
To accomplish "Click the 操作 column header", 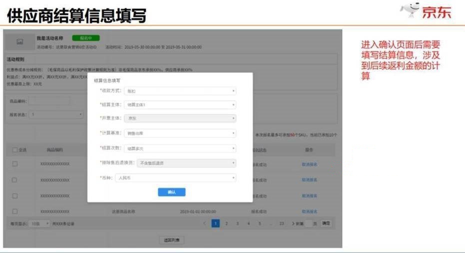I will 309,149.
